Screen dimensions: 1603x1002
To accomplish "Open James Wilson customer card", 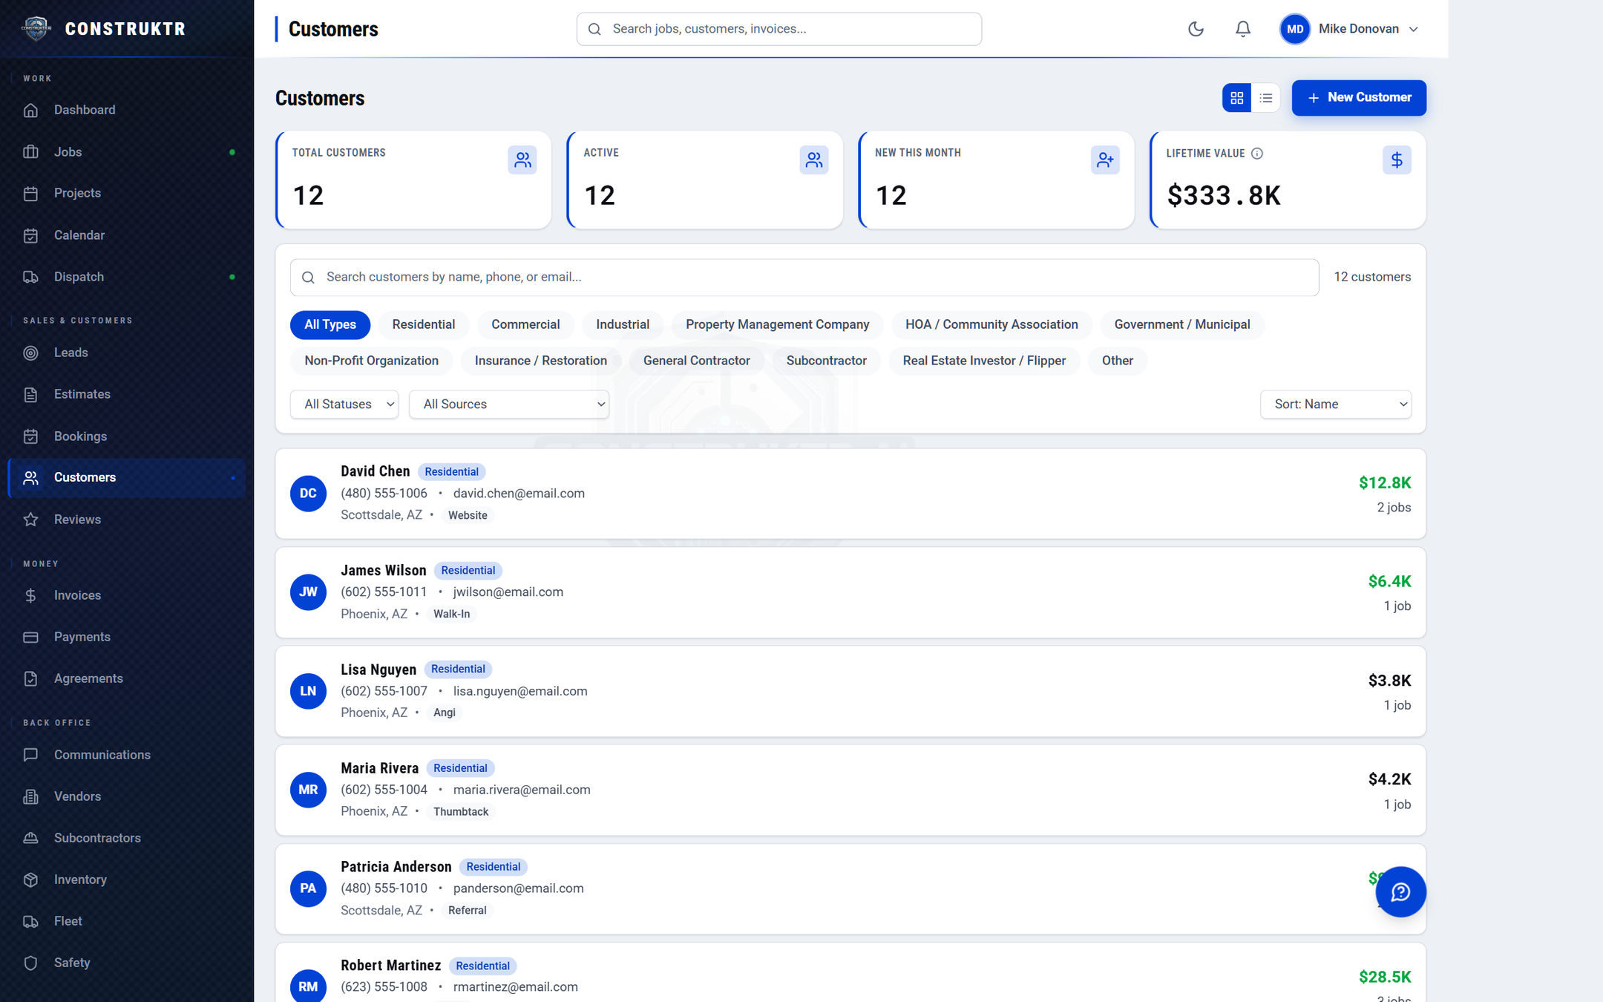I will (x=850, y=592).
